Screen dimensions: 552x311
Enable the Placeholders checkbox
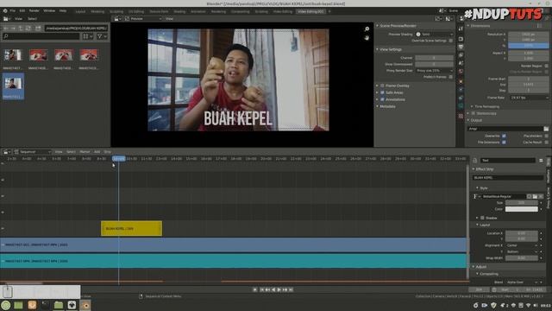[546, 136]
